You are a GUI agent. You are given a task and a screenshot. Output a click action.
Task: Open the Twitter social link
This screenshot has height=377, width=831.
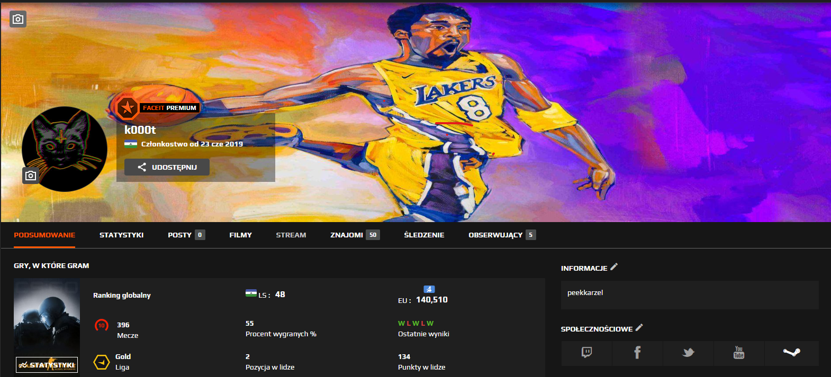point(688,353)
